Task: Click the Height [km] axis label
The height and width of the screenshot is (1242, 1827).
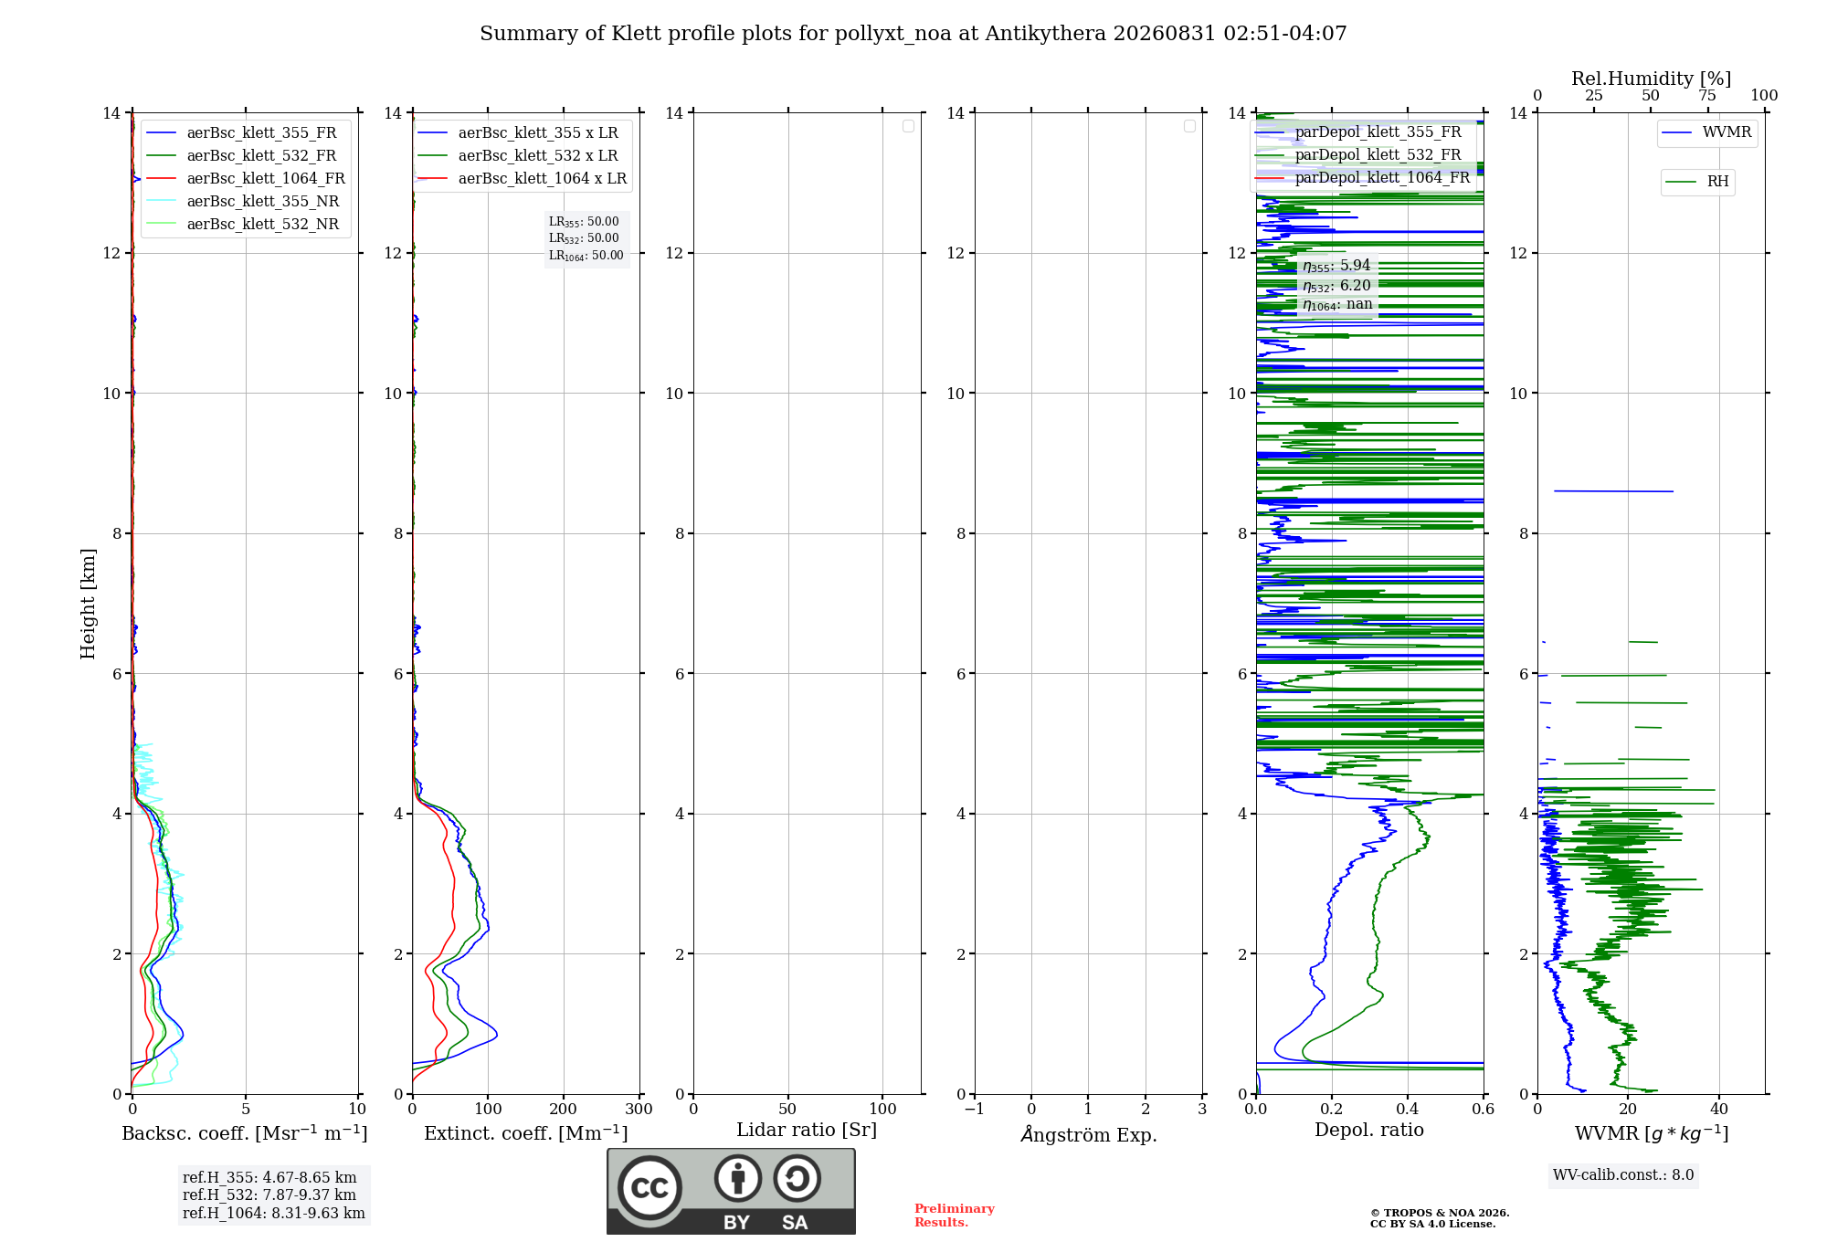Action: pyautogui.click(x=88, y=604)
